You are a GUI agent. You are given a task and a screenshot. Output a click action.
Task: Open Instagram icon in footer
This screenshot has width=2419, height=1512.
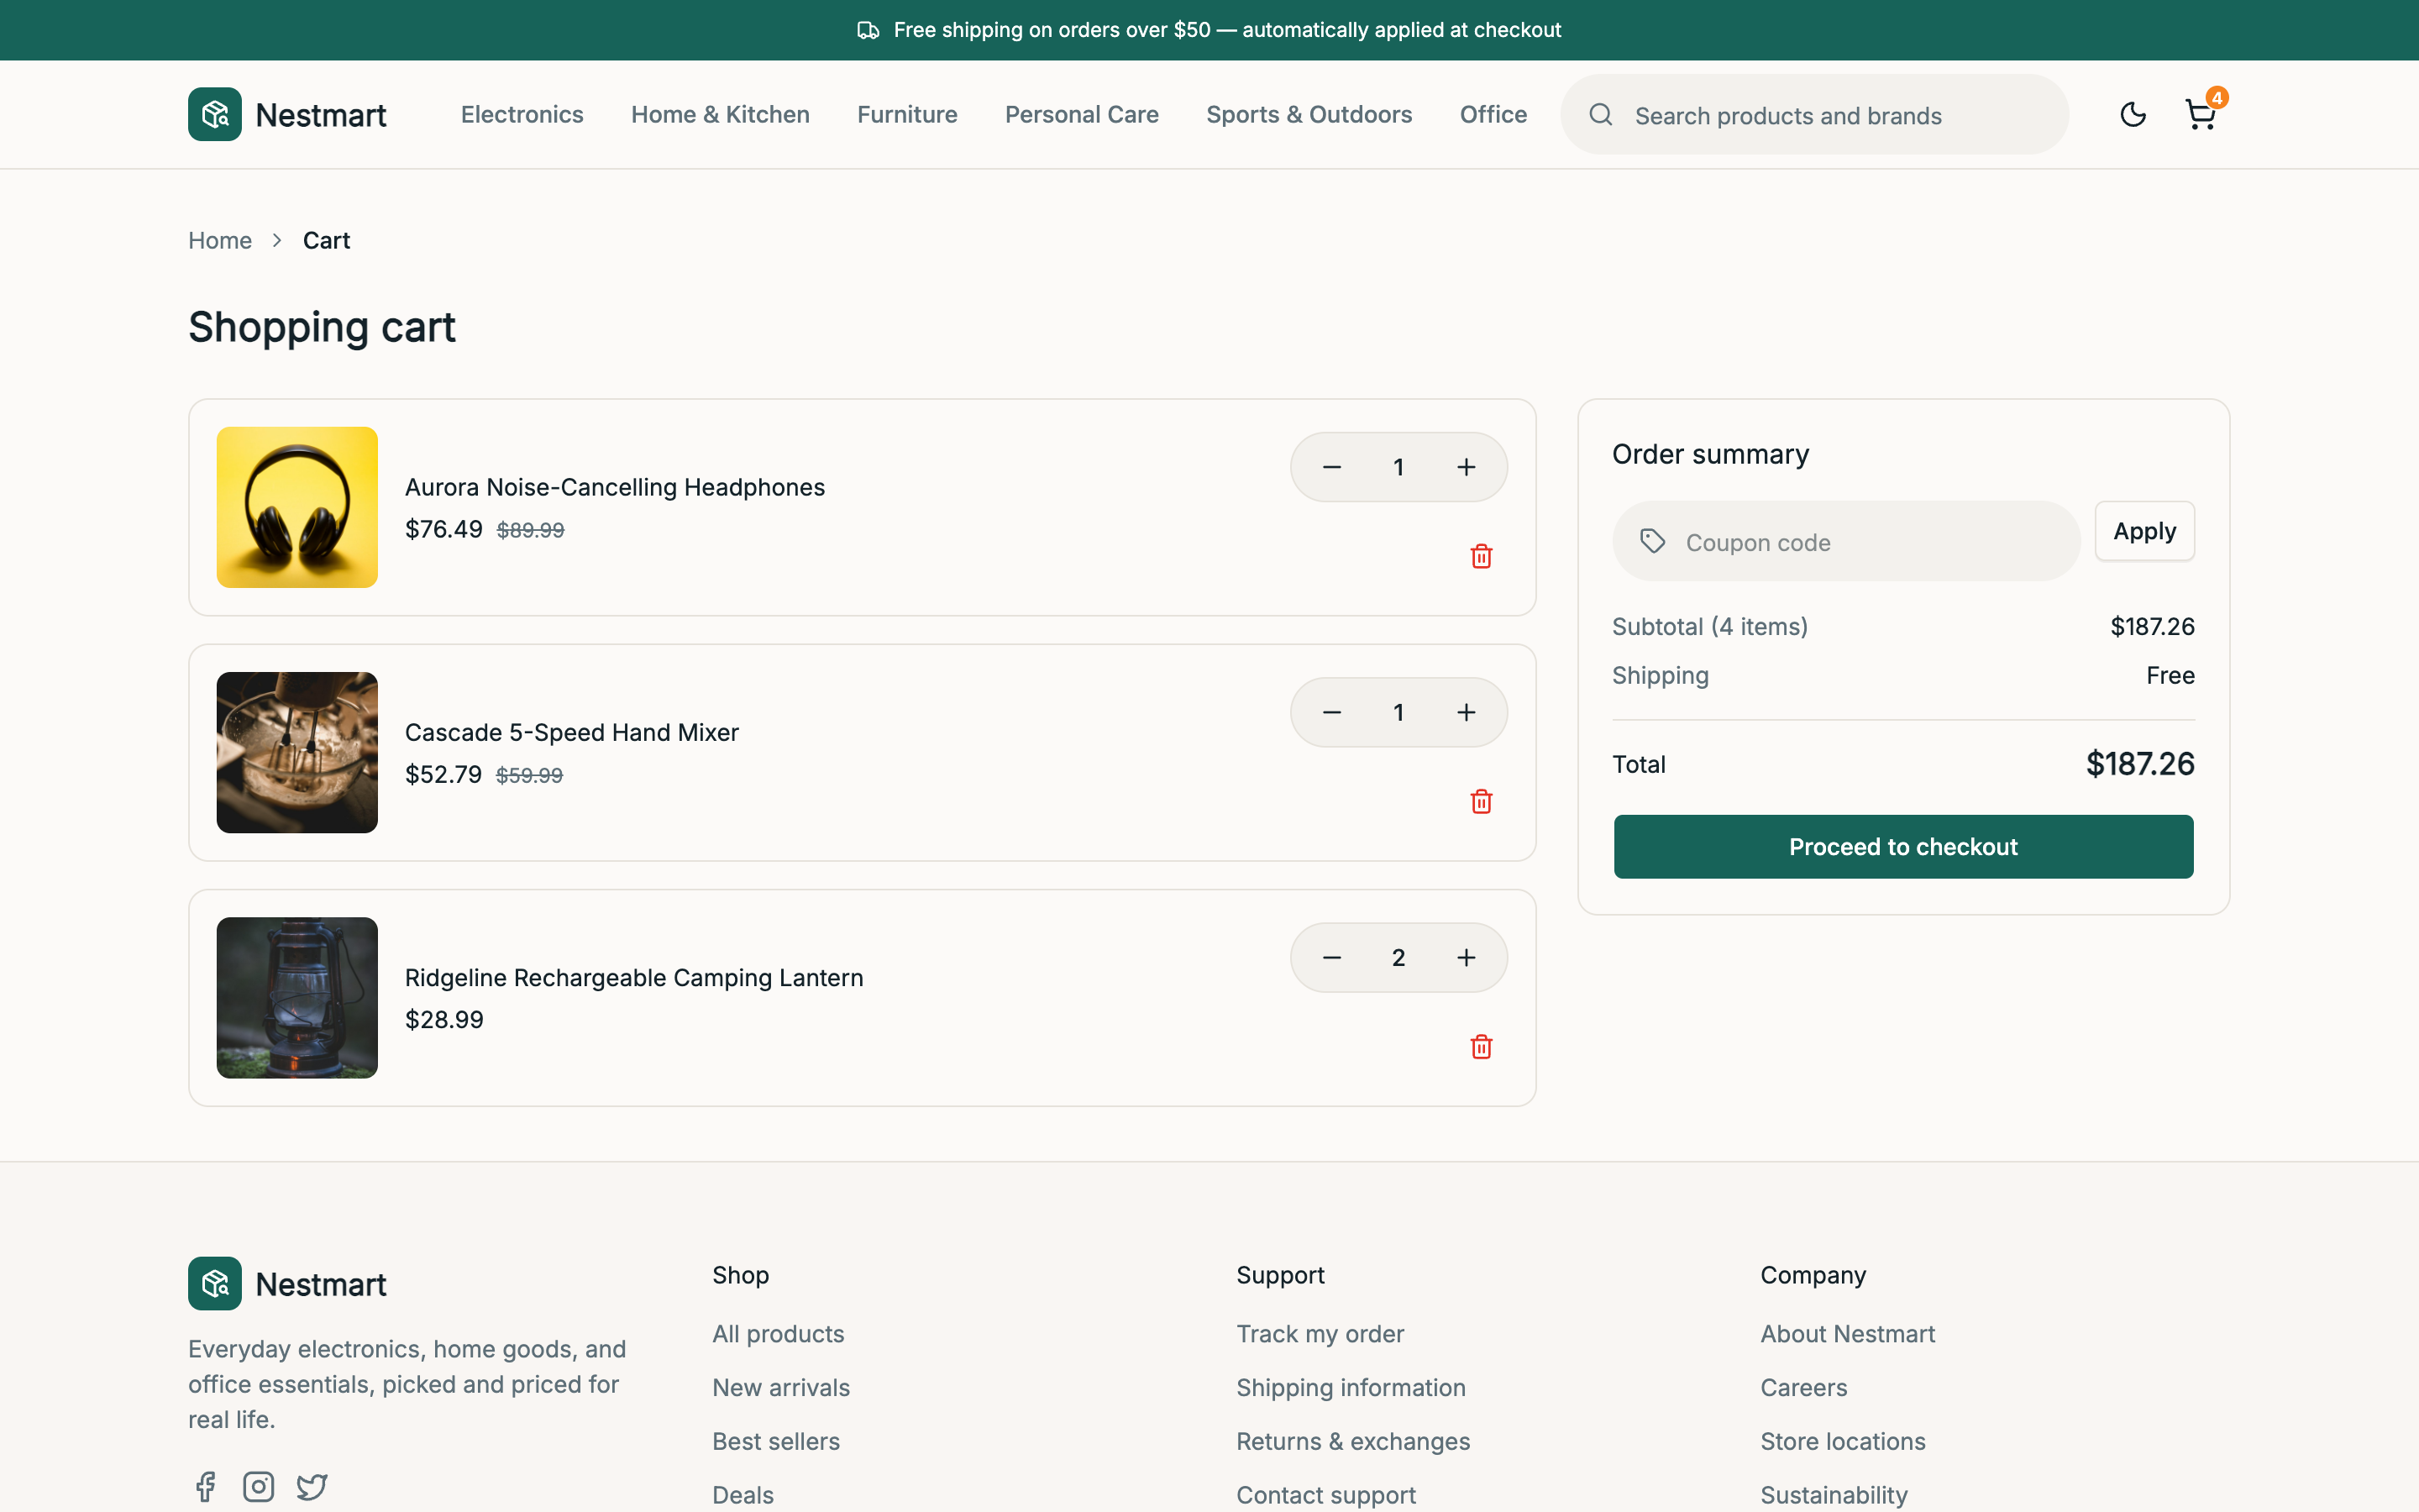[x=259, y=1486]
